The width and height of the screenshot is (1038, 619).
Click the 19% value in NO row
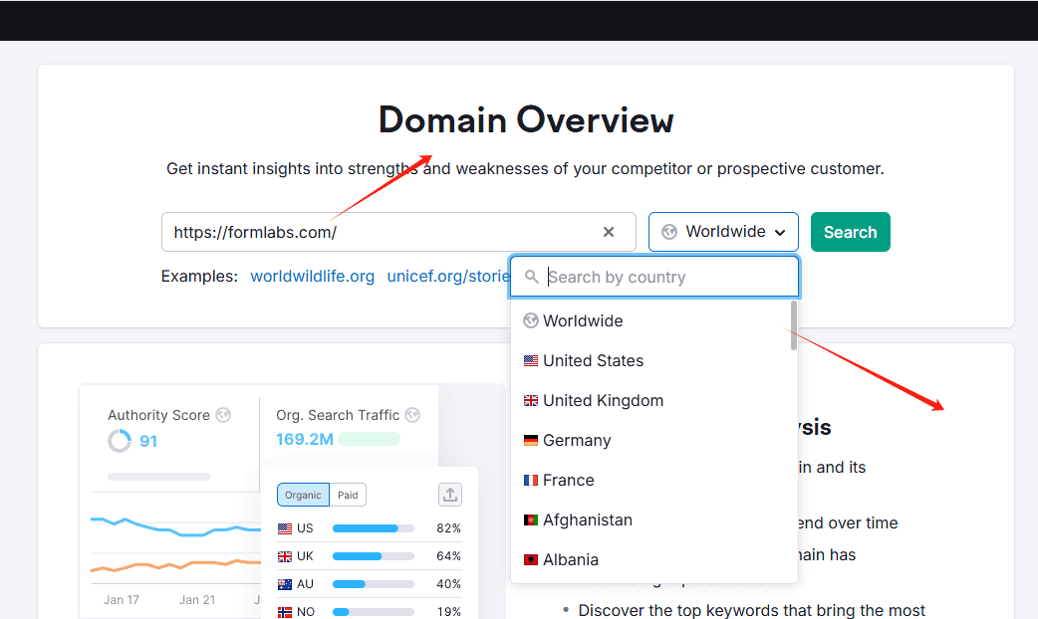(x=448, y=612)
